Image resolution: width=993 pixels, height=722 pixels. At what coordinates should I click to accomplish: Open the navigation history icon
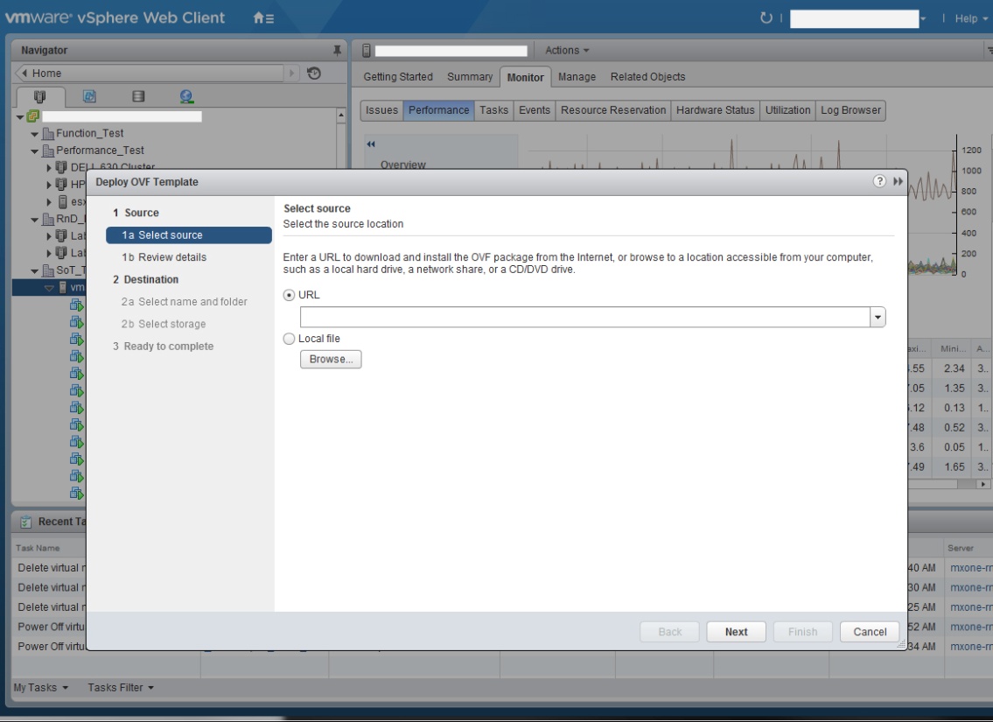(314, 74)
